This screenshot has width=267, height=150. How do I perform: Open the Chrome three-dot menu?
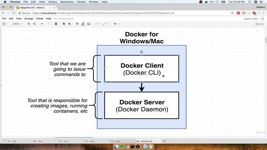(264, 13)
